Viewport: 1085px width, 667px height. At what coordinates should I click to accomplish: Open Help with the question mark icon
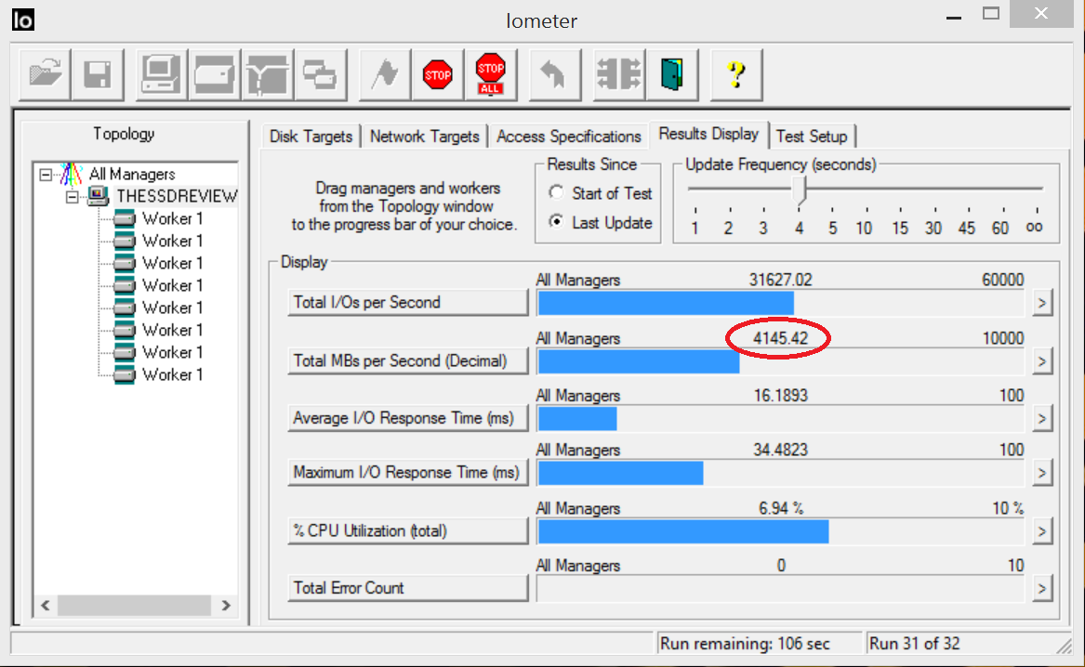coord(736,74)
